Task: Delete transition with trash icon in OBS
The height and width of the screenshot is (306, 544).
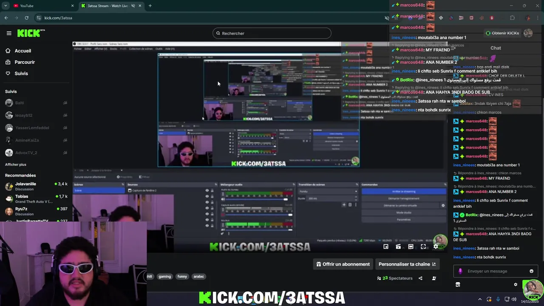Action: (x=350, y=205)
